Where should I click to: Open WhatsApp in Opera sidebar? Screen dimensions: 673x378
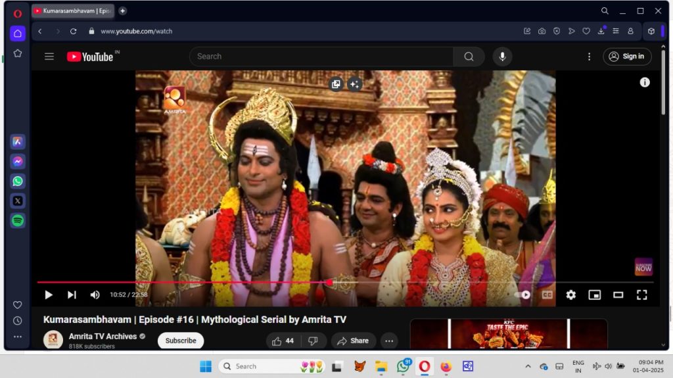(18, 181)
